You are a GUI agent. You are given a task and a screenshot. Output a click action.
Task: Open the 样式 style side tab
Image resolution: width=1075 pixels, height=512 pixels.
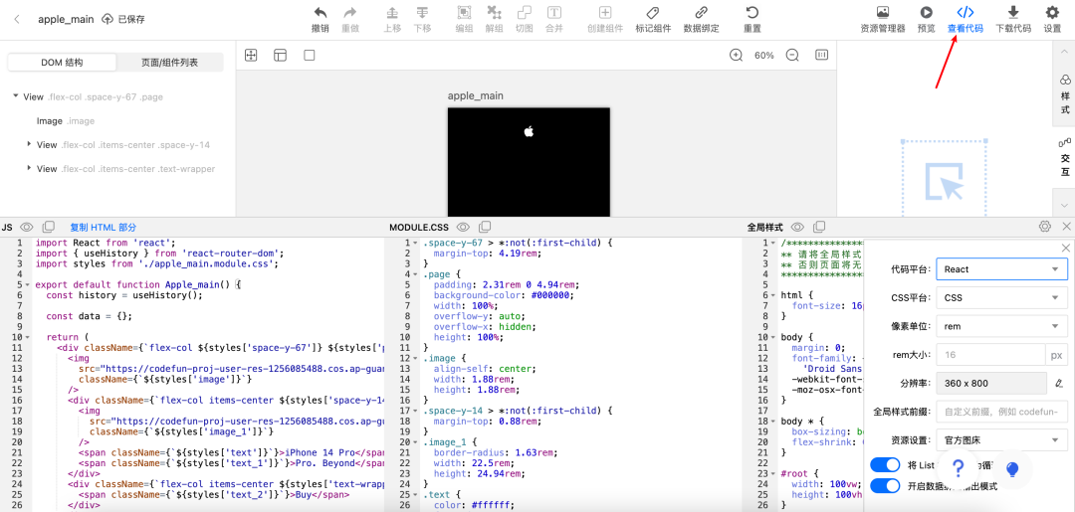coord(1065,95)
